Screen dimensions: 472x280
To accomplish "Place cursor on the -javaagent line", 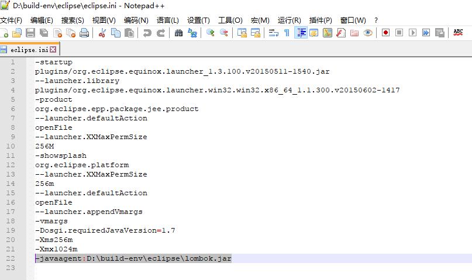I will coord(133,258).
